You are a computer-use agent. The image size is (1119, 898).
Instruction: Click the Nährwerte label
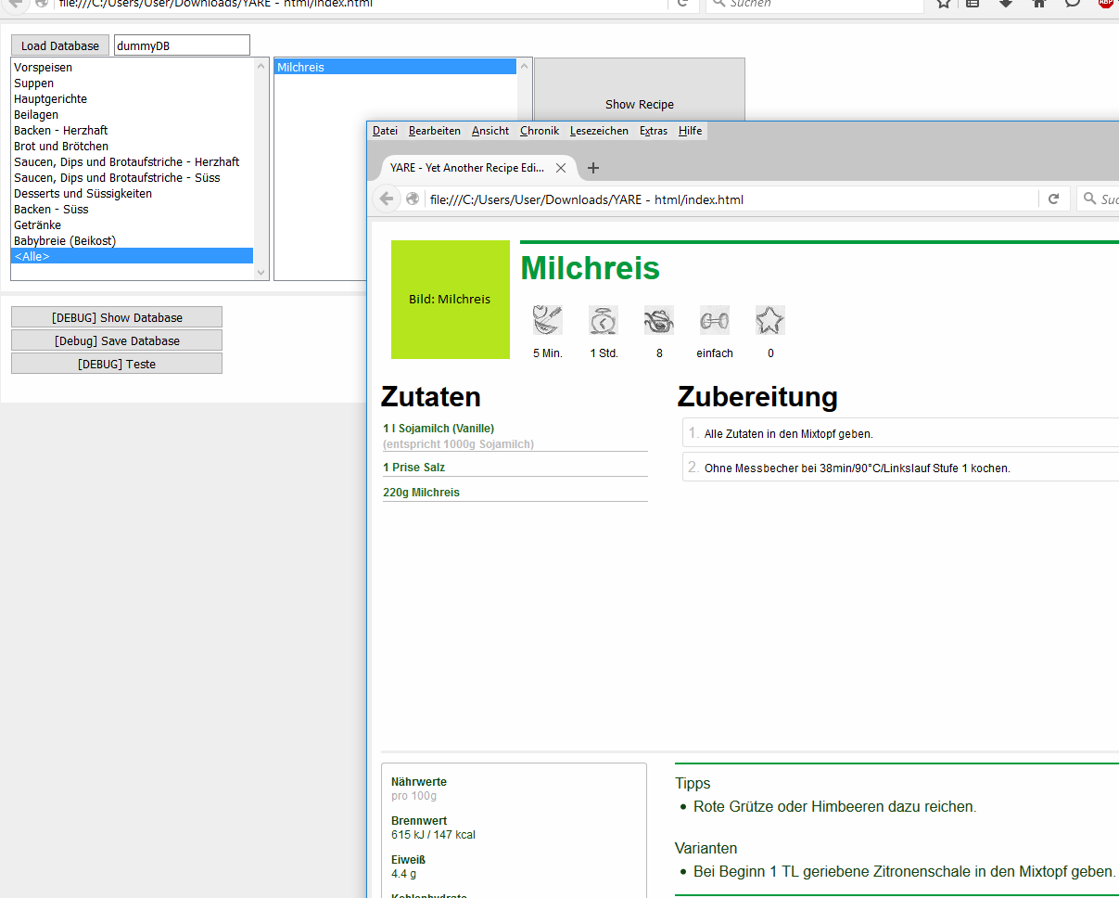click(x=419, y=782)
